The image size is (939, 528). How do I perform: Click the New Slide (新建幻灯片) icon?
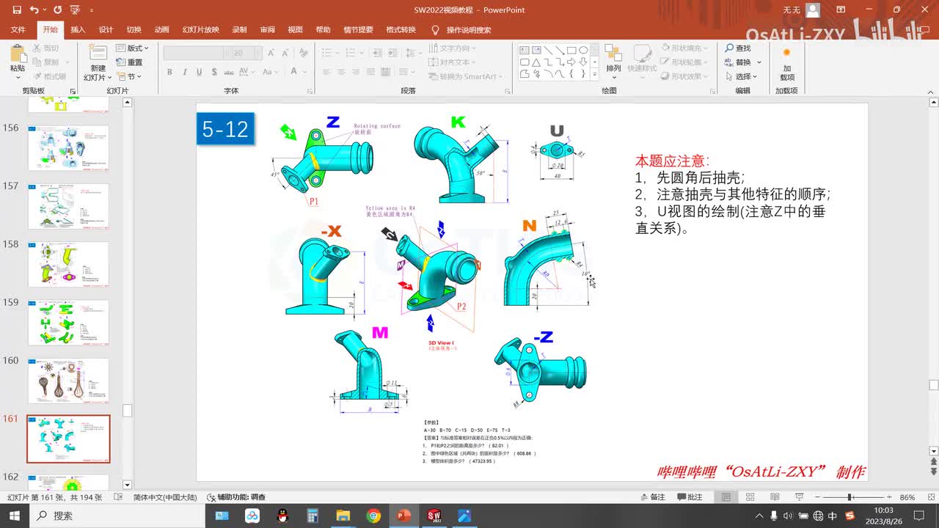point(98,53)
